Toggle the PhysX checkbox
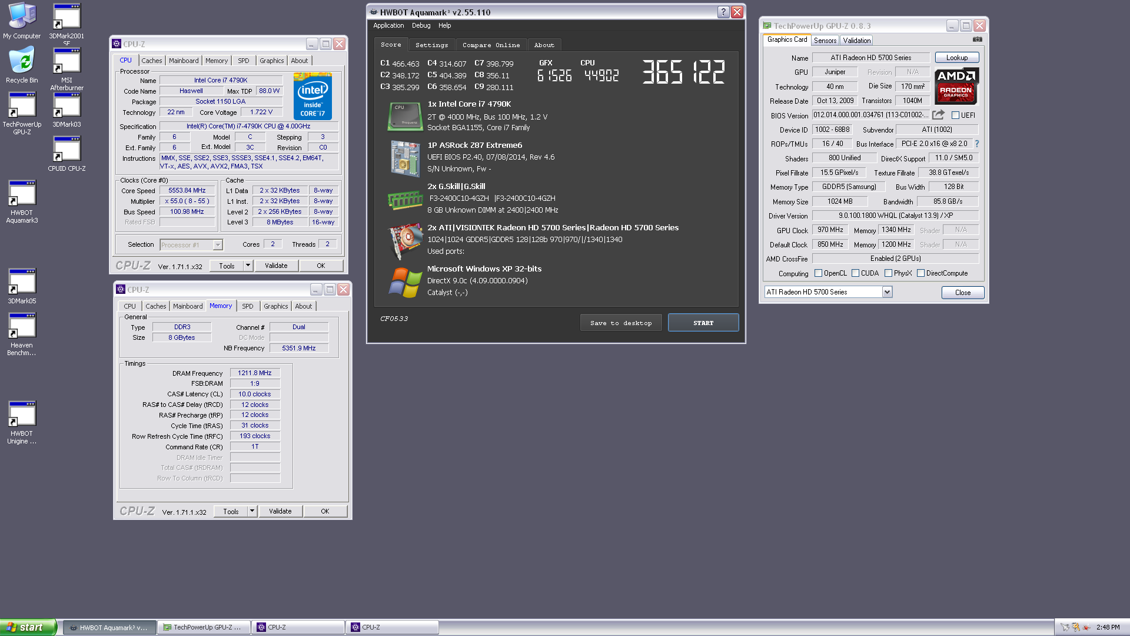The width and height of the screenshot is (1130, 636). (x=888, y=273)
